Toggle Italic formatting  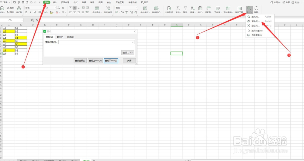pyautogui.click(x=30, y=12)
